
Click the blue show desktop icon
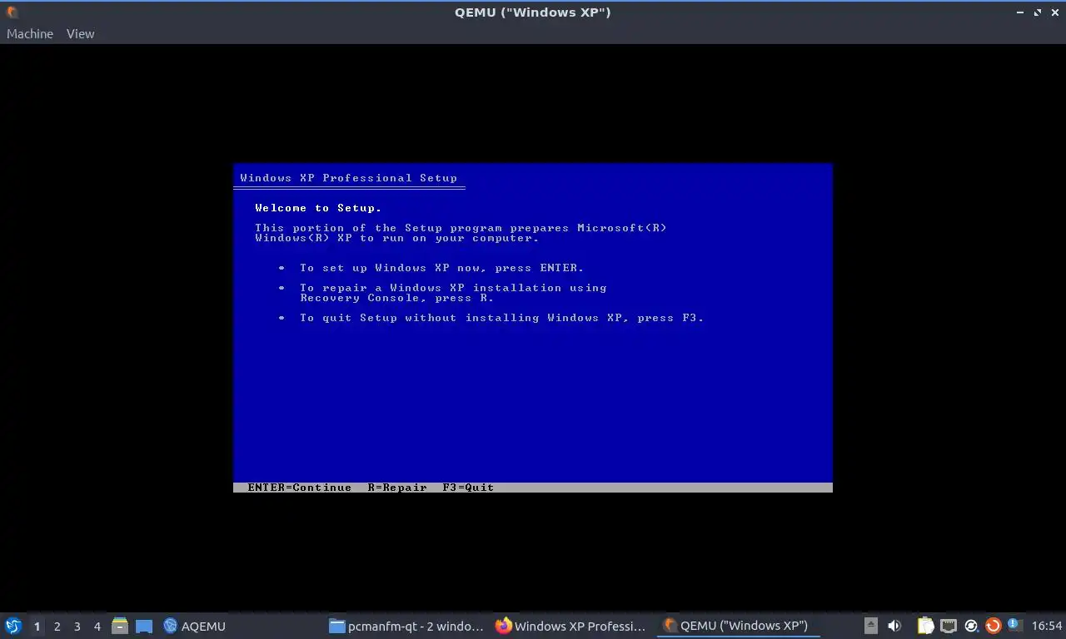[144, 626]
